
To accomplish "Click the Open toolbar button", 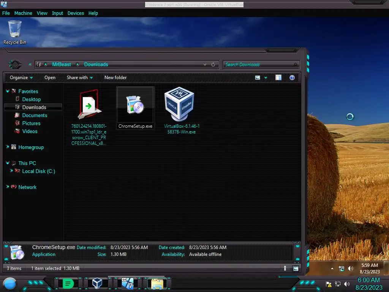I will click(50, 78).
